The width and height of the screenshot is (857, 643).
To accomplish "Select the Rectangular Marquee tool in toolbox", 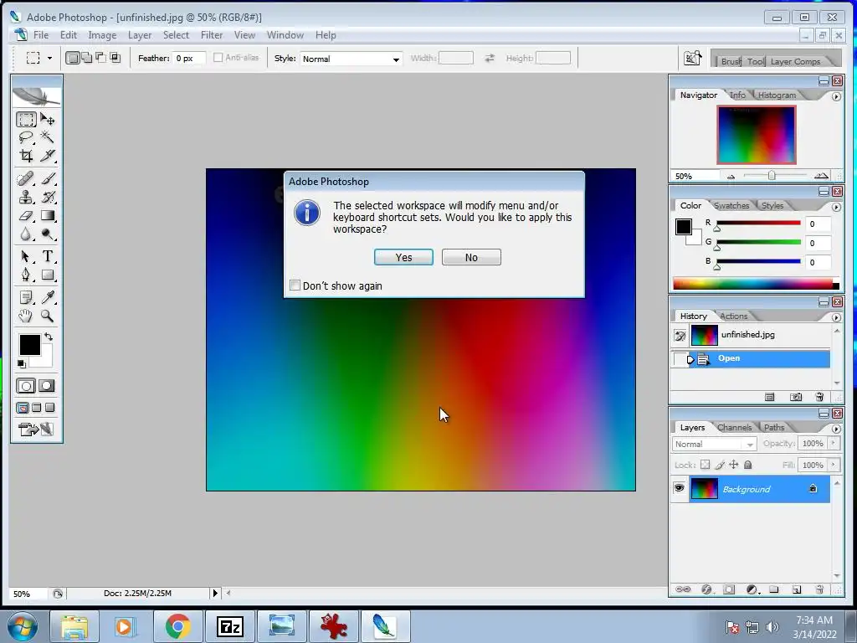I will point(26,119).
